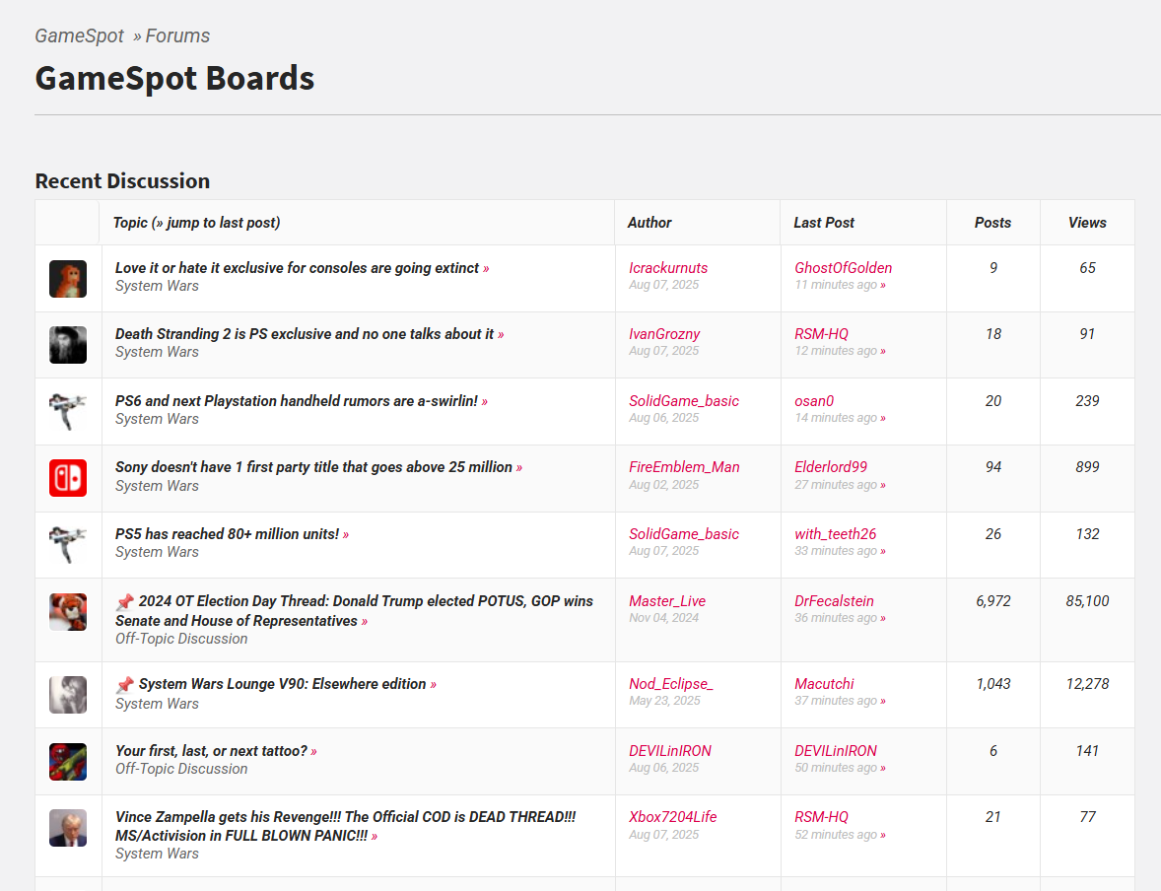Image resolution: width=1161 pixels, height=891 pixels.
Task: View author profile Master_Live
Action: click(667, 601)
